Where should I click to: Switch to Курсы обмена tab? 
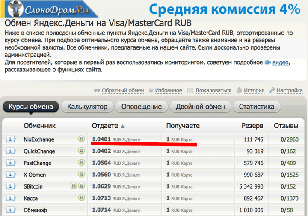point(31,107)
